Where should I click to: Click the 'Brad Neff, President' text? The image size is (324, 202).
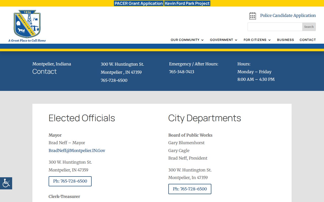(188, 158)
